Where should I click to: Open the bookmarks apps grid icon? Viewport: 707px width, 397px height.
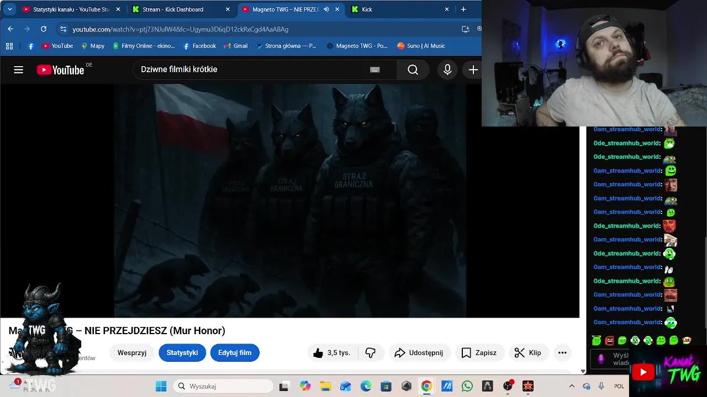[9, 46]
